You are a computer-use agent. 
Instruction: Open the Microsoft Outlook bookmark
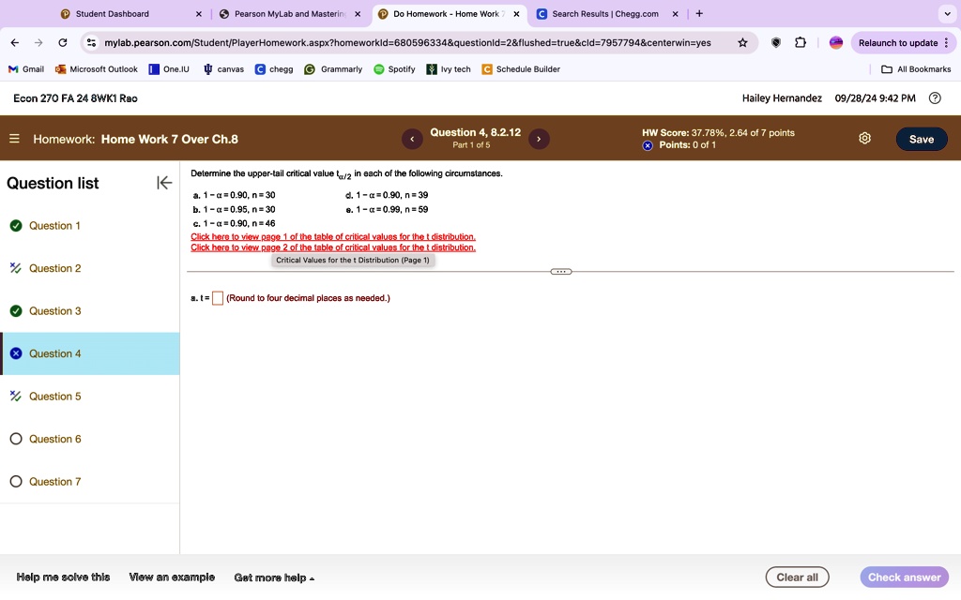pyautogui.click(x=97, y=69)
